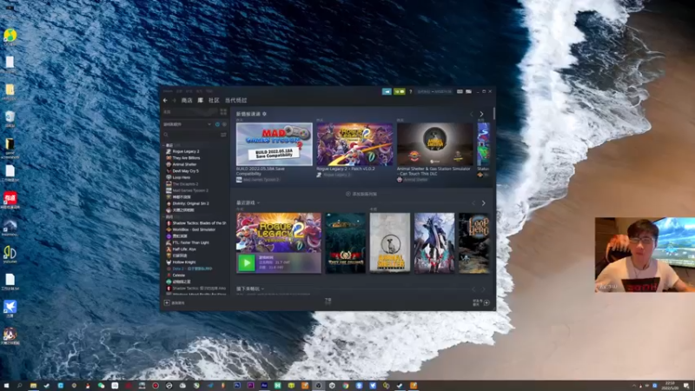The height and width of the screenshot is (391, 695).
Task: Show next what's new items with arrow
Action: pos(482,114)
